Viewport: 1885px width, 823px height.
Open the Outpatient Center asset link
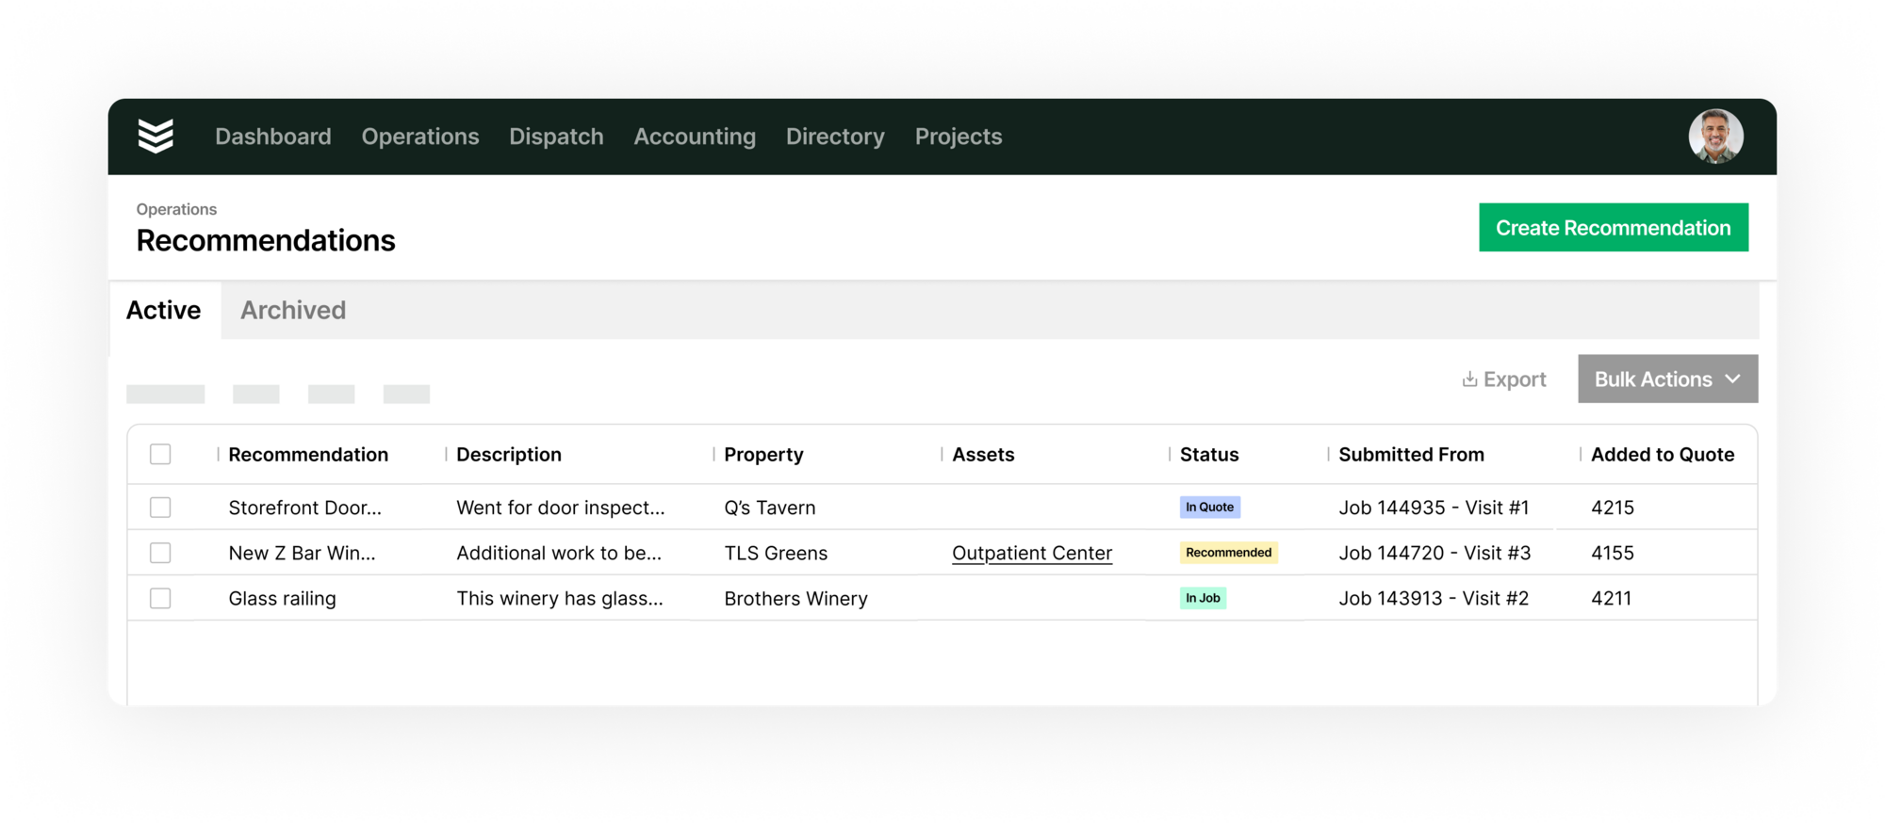(1032, 553)
